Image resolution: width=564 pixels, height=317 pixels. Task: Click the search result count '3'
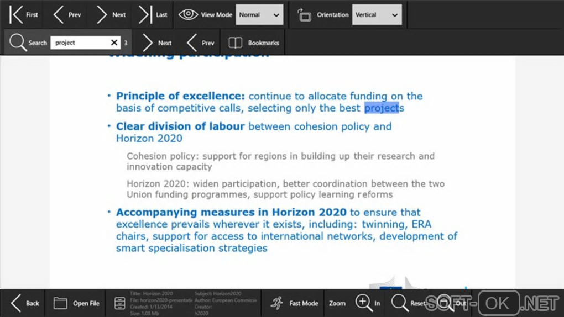coord(126,43)
